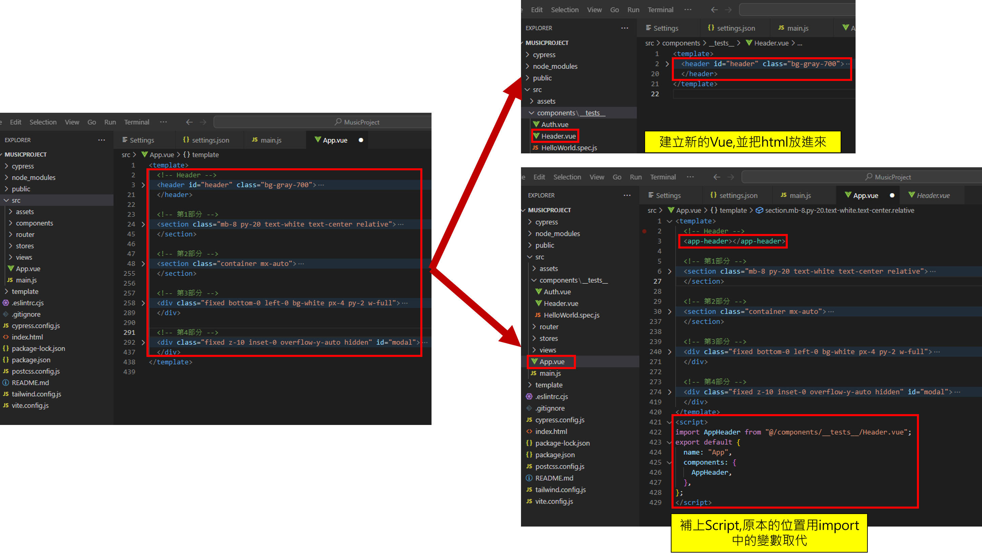Open App.vue in bottom-right file tree
Screen dimensions: 982x556
(x=552, y=362)
